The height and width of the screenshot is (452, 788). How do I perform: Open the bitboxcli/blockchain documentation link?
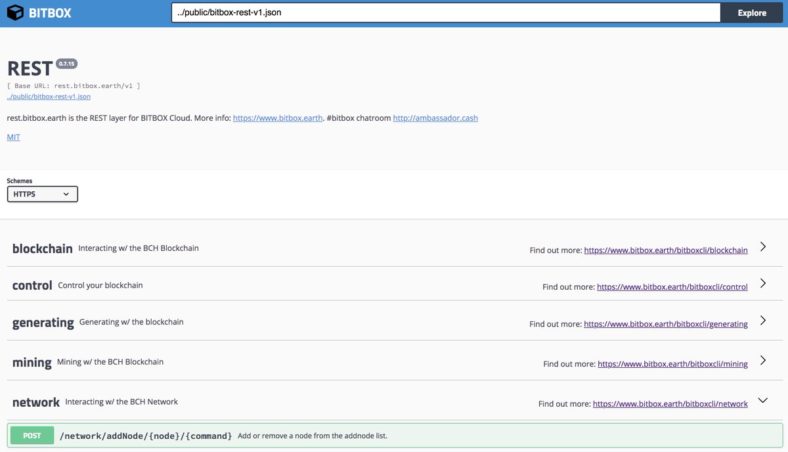click(666, 250)
